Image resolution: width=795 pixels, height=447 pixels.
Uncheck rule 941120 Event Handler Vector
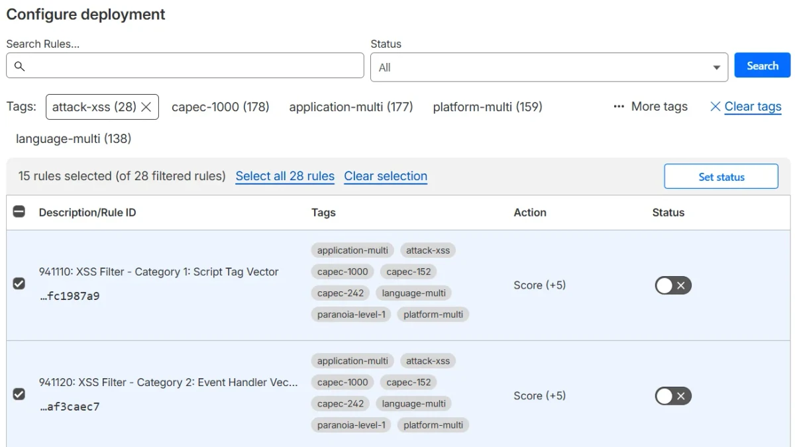click(19, 394)
